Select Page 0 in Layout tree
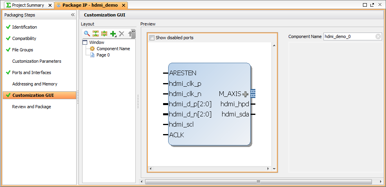 (x=103, y=55)
